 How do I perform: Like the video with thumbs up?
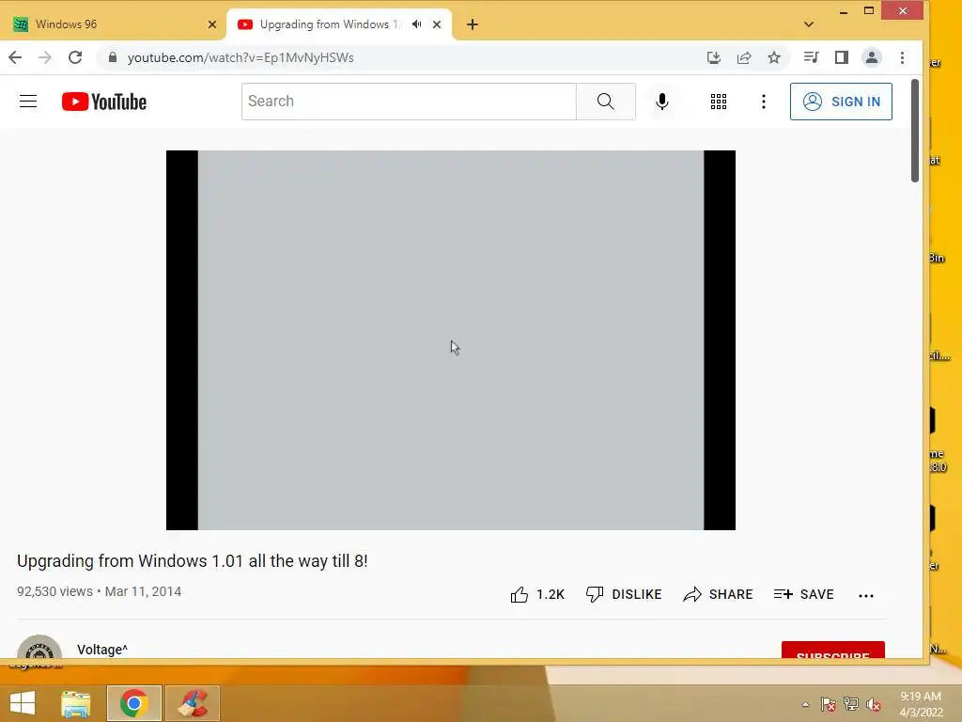coord(536,594)
